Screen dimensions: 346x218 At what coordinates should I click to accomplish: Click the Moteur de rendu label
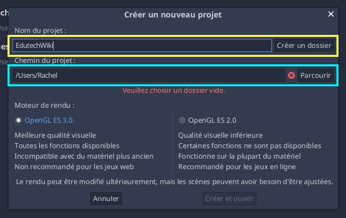tap(45, 105)
